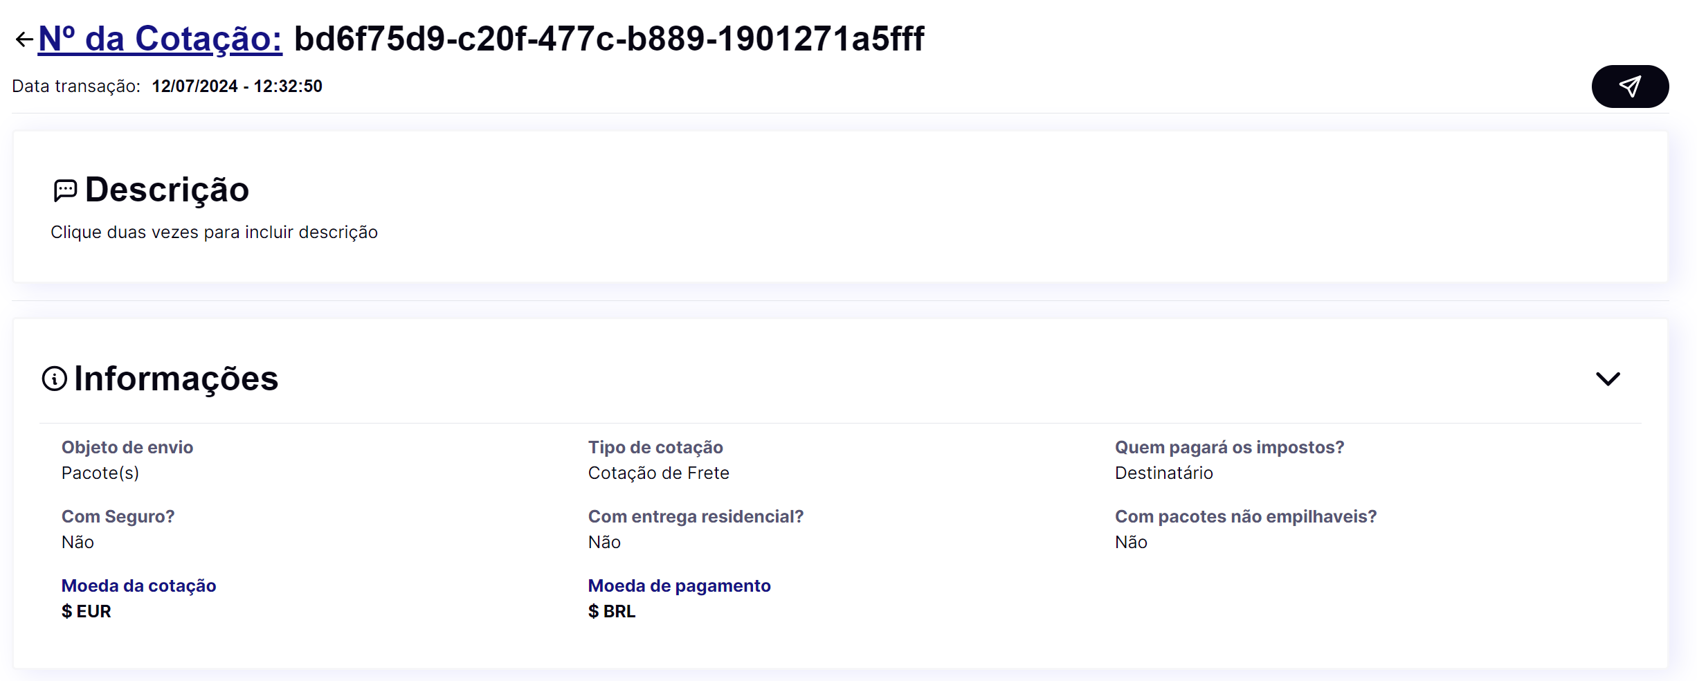1697x681 pixels.
Task: Click the speech bubble icon beside Descrição
Action: point(65,190)
